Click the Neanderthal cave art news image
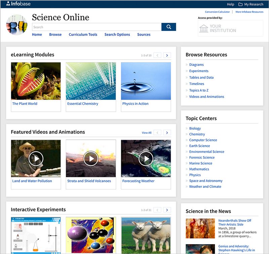The height and width of the screenshot is (254, 269). click(x=200, y=228)
